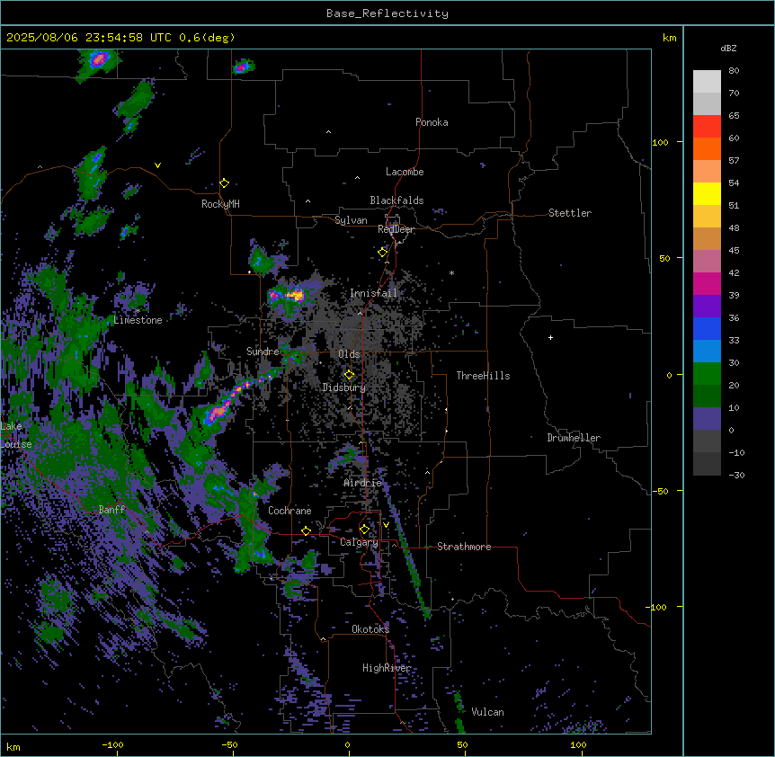Click the RedDeer city label
The image size is (775, 757).
tap(396, 229)
